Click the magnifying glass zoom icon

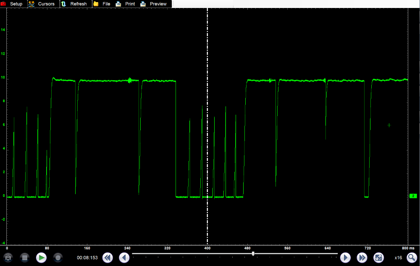(412, 258)
